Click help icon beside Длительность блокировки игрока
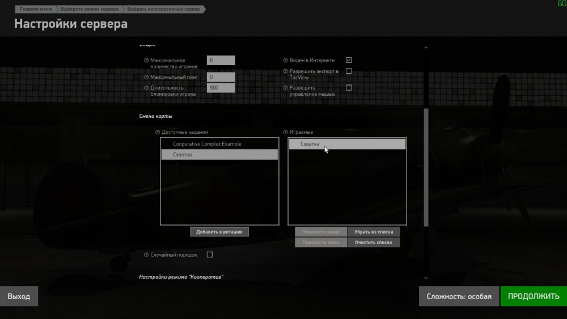 pos(146,88)
